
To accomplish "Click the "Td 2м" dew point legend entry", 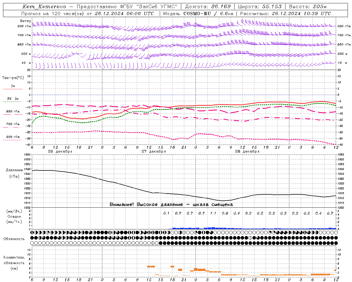I will 13,99.
